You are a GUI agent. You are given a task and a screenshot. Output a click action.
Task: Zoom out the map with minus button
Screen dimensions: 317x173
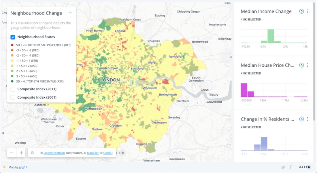pyautogui.click(x=12, y=153)
